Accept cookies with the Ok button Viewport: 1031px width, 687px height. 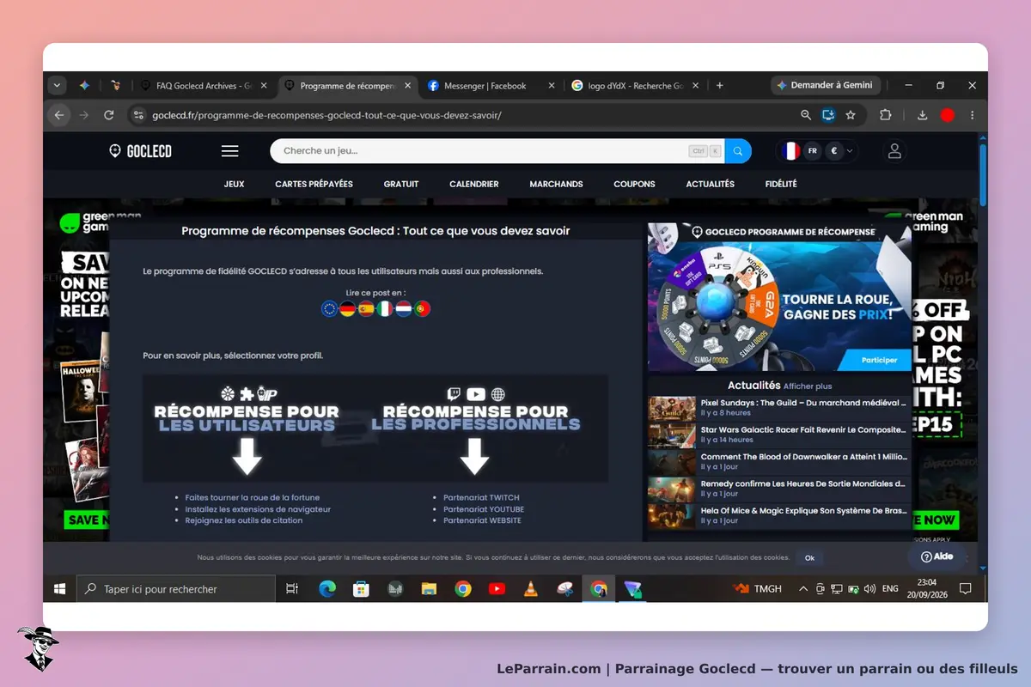pyautogui.click(x=809, y=558)
